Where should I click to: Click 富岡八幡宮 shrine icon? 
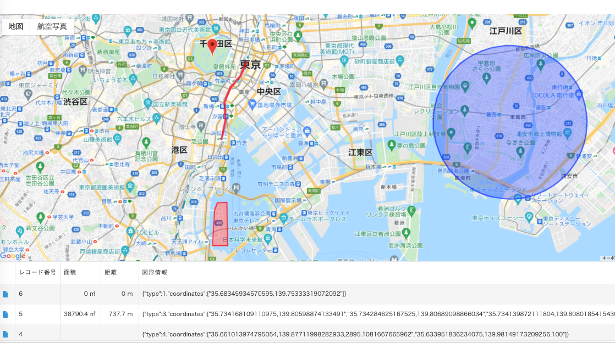323,83
